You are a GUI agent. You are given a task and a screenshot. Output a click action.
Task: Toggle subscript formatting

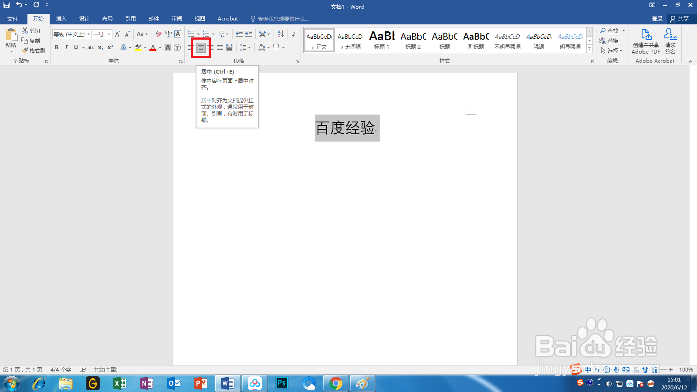(101, 47)
